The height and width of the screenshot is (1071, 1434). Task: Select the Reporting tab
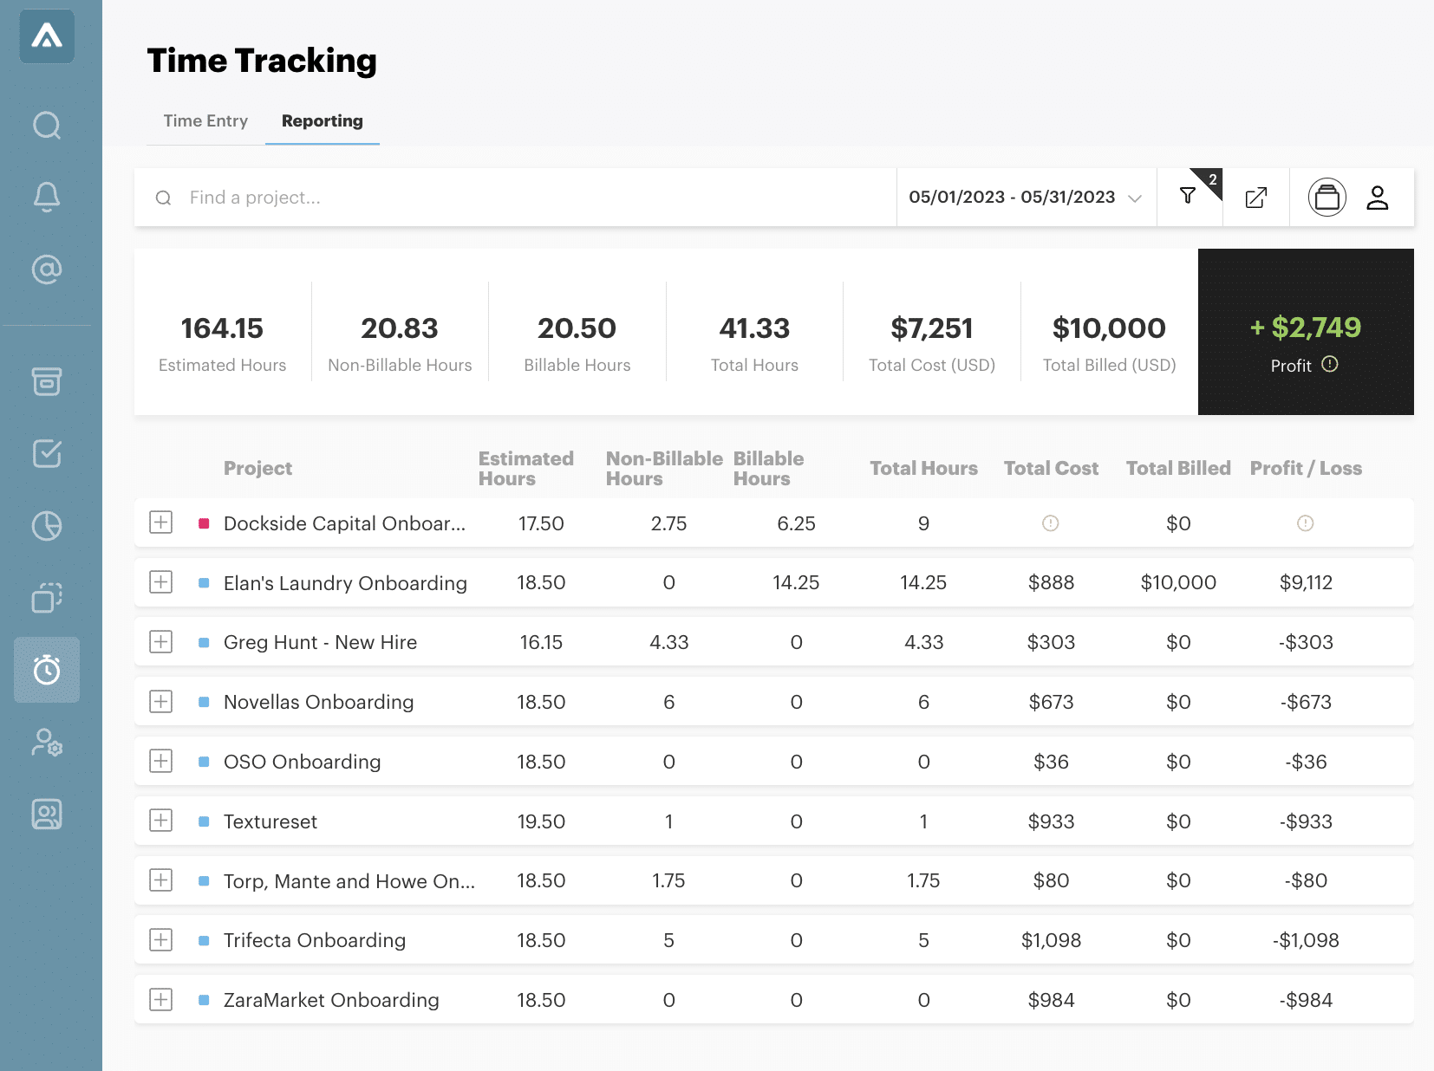pyautogui.click(x=322, y=120)
